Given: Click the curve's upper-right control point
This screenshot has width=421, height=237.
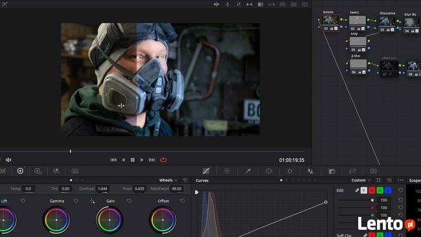Looking at the screenshot, I should 326,202.
